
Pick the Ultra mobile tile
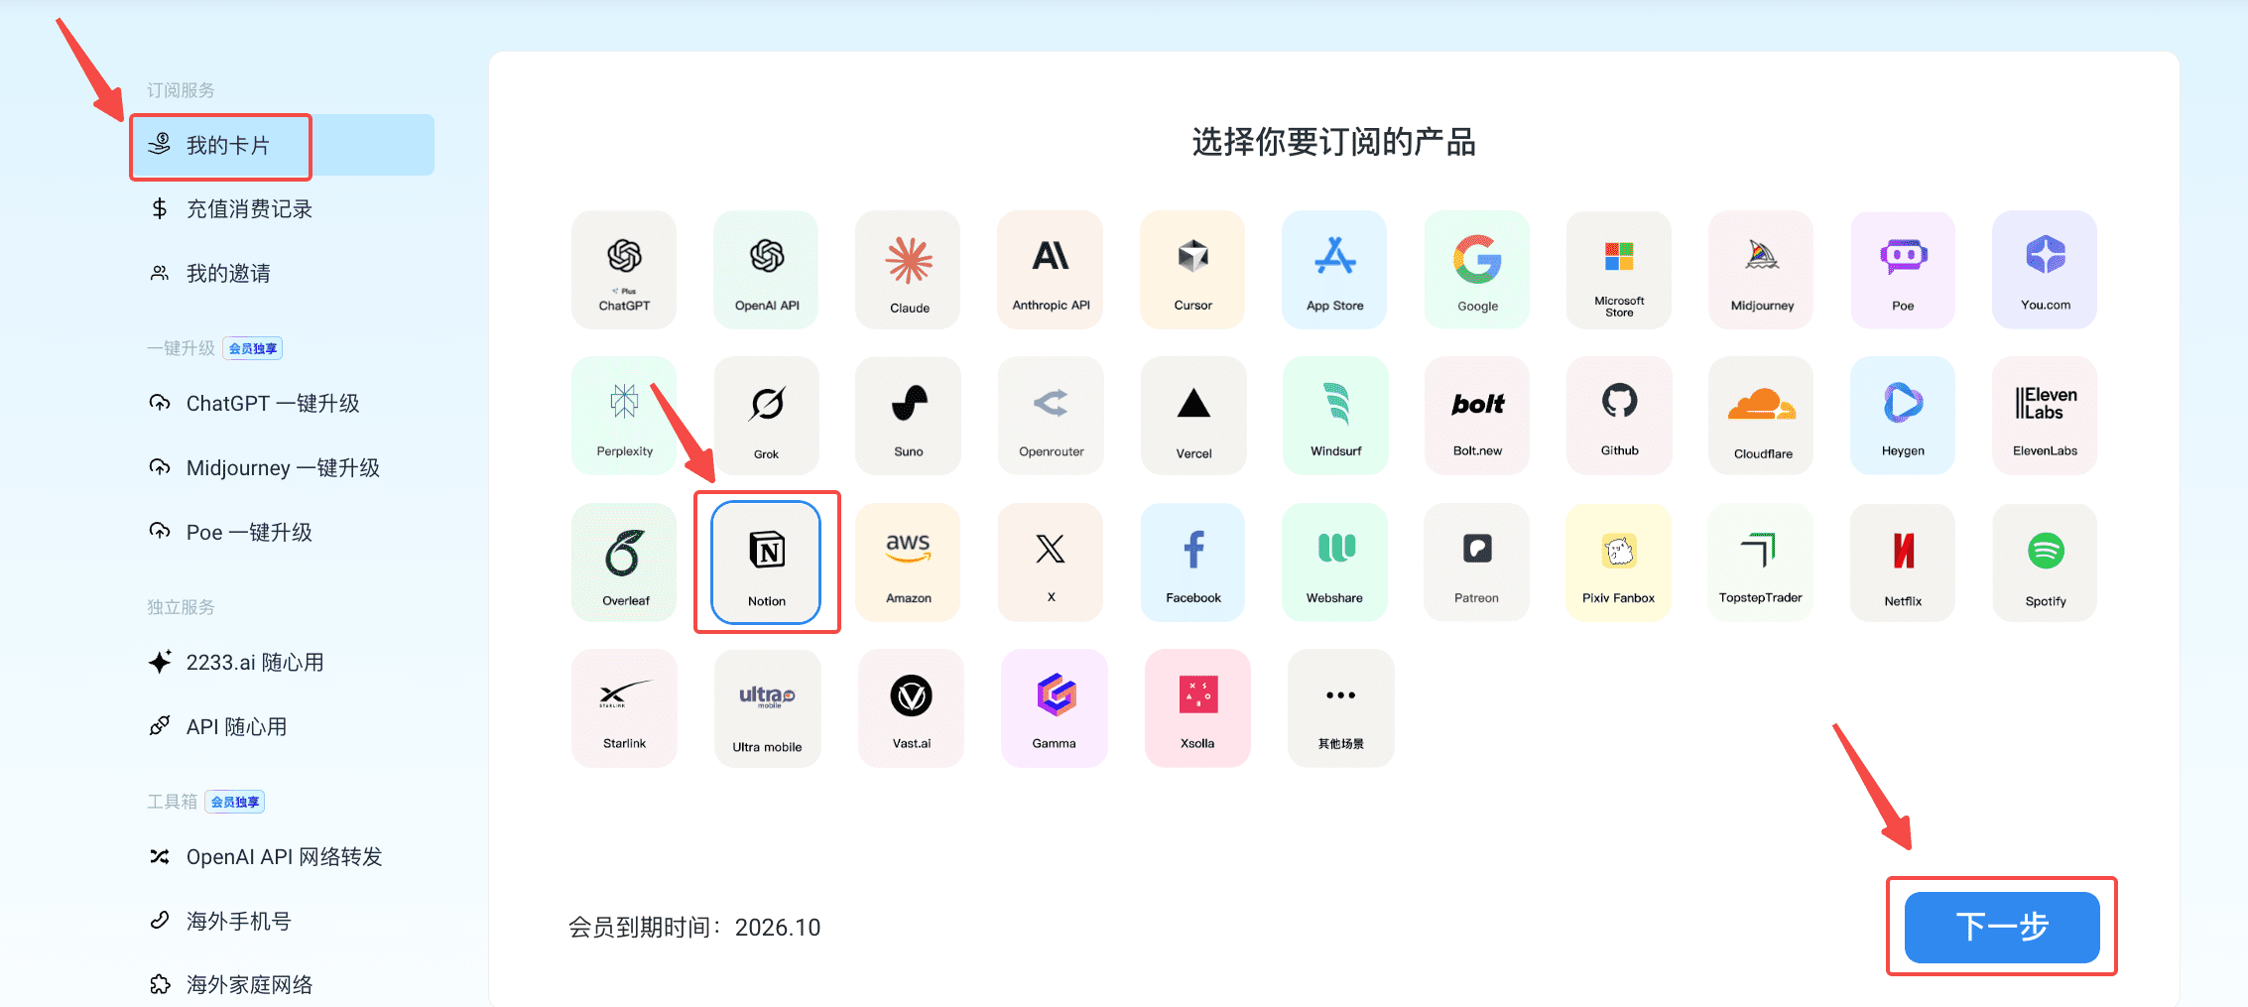click(767, 708)
